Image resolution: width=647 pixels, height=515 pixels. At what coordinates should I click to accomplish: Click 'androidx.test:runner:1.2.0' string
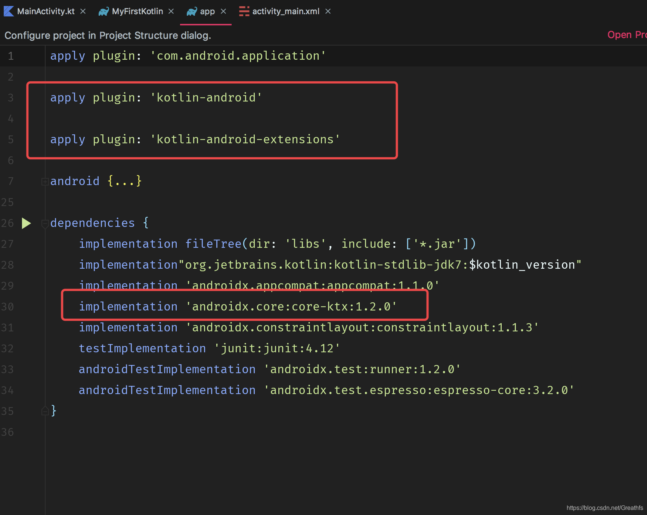click(x=362, y=369)
